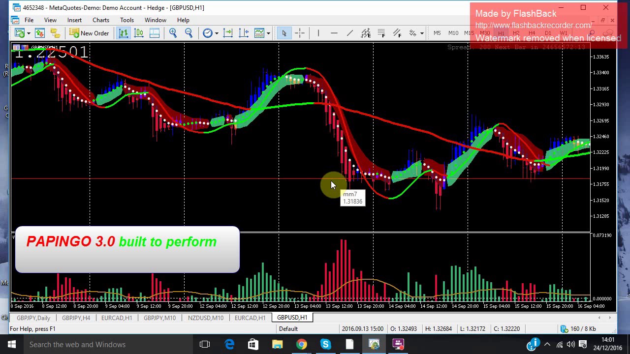Click the taskbar search box
Viewport: 630px width, 354px height.
(x=108, y=345)
